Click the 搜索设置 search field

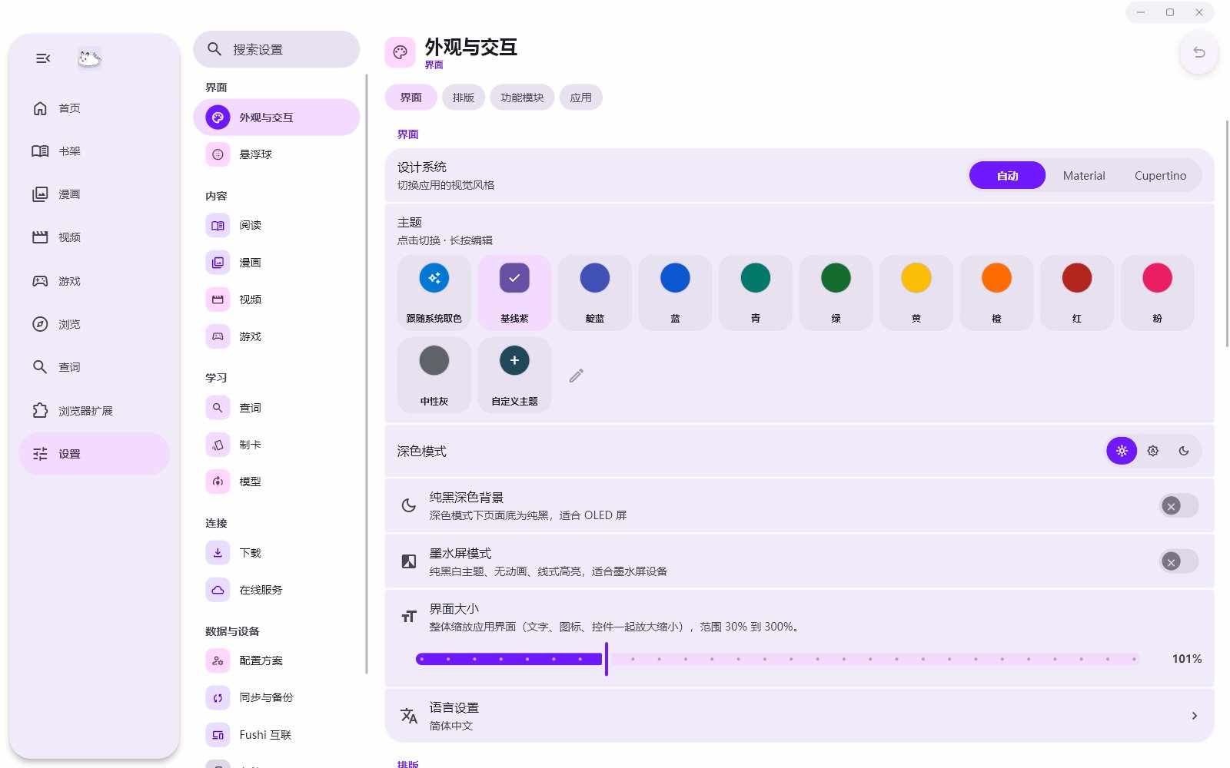[277, 49]
